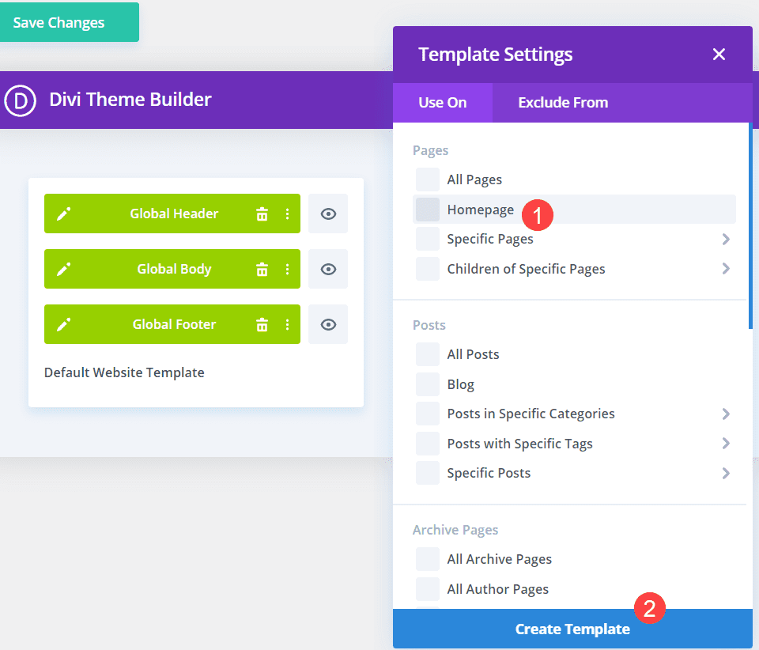The height and width of the screenshot is (650, 759).
Task: Close the Template Settings panel
Action: click(x=719, y=54)
